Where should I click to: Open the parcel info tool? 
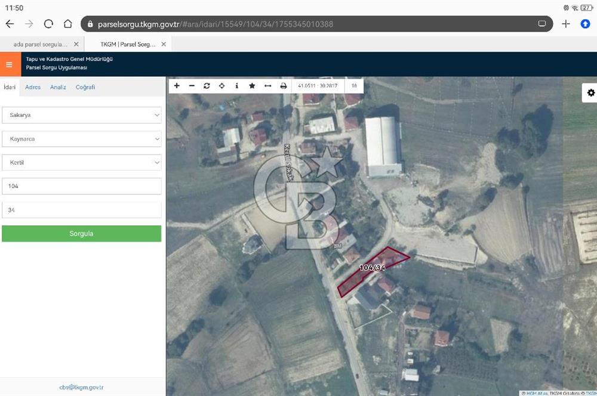pos(237,86)
